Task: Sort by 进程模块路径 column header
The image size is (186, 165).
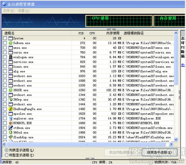Action: 148,33
